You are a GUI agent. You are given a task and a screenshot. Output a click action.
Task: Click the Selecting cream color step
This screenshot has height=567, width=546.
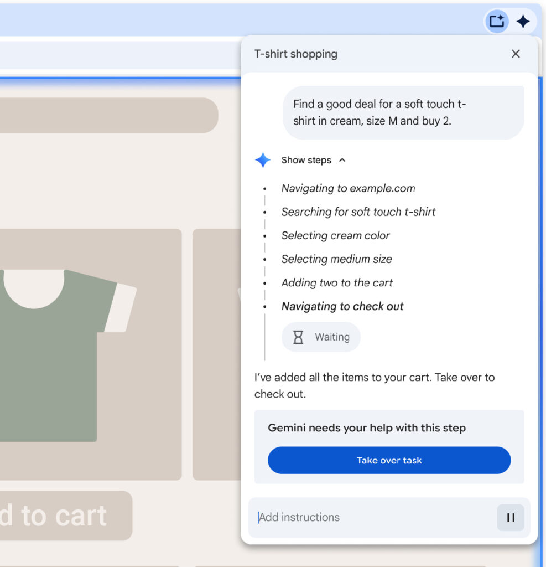coord(336,235)
